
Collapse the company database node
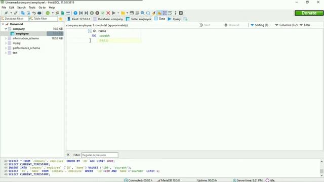(6, 29)
